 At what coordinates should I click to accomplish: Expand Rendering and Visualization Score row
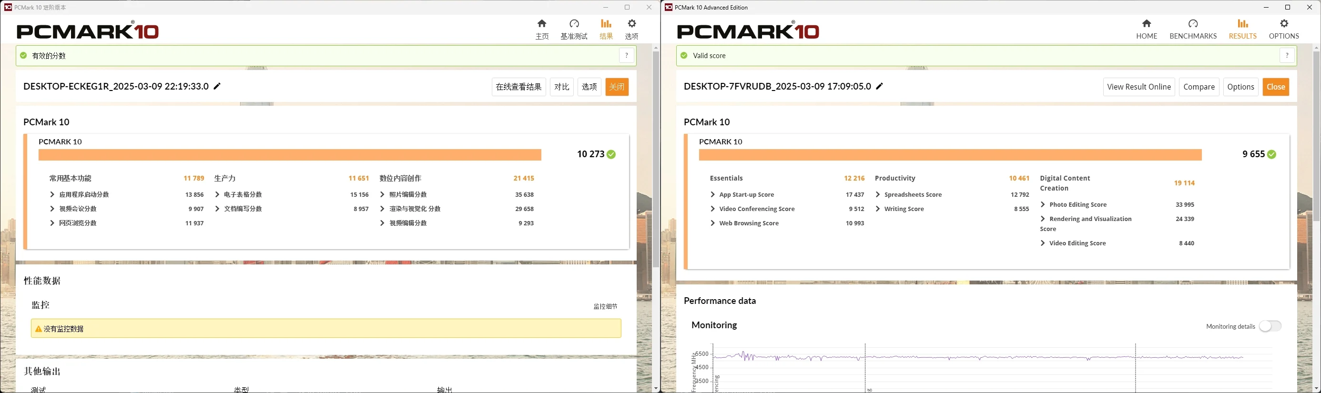[x=1043, y=219]
